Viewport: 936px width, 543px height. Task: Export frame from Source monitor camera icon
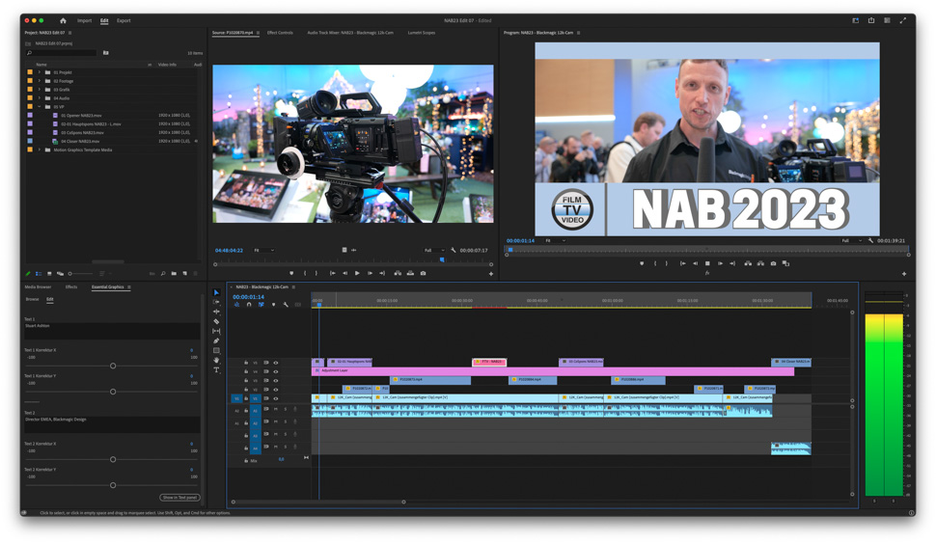click(x=424, y=273)
